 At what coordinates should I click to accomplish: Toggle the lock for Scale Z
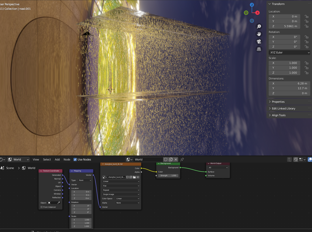(x=306, y=73)
